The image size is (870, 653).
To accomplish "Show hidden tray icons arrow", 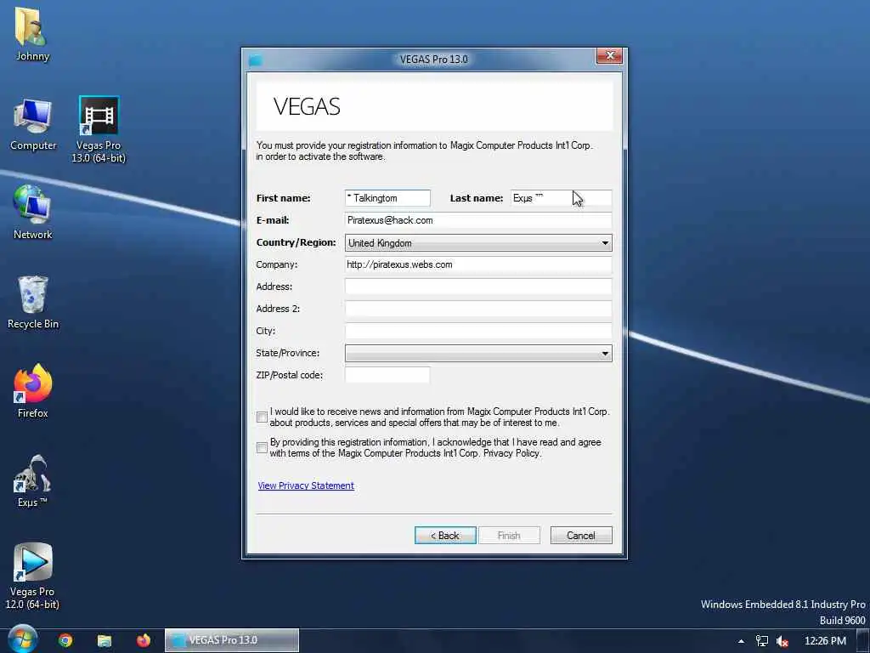I will [741, 641].
